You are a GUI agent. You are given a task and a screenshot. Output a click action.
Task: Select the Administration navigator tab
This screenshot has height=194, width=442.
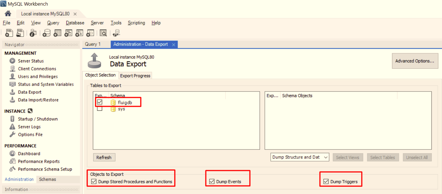point(19,179)
